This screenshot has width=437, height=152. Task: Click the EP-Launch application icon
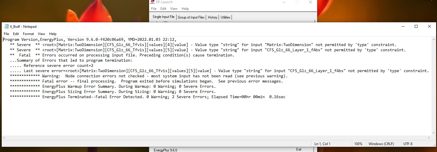[153, 2]
